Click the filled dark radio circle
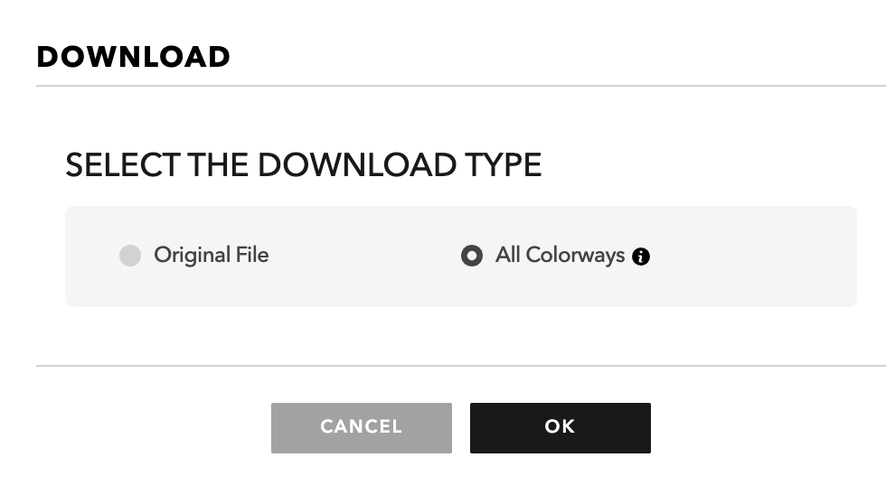Viewport: 886px width, 495px height. [472, 256]
